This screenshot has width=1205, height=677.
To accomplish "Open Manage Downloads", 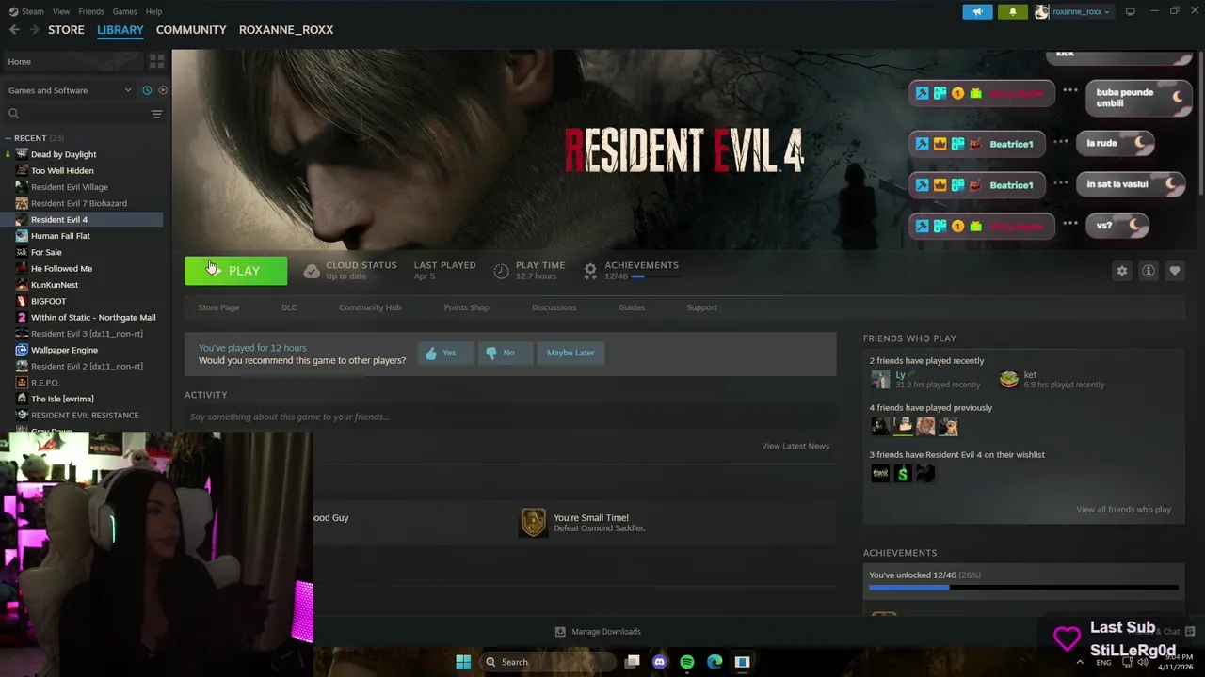I will point(598,632).
